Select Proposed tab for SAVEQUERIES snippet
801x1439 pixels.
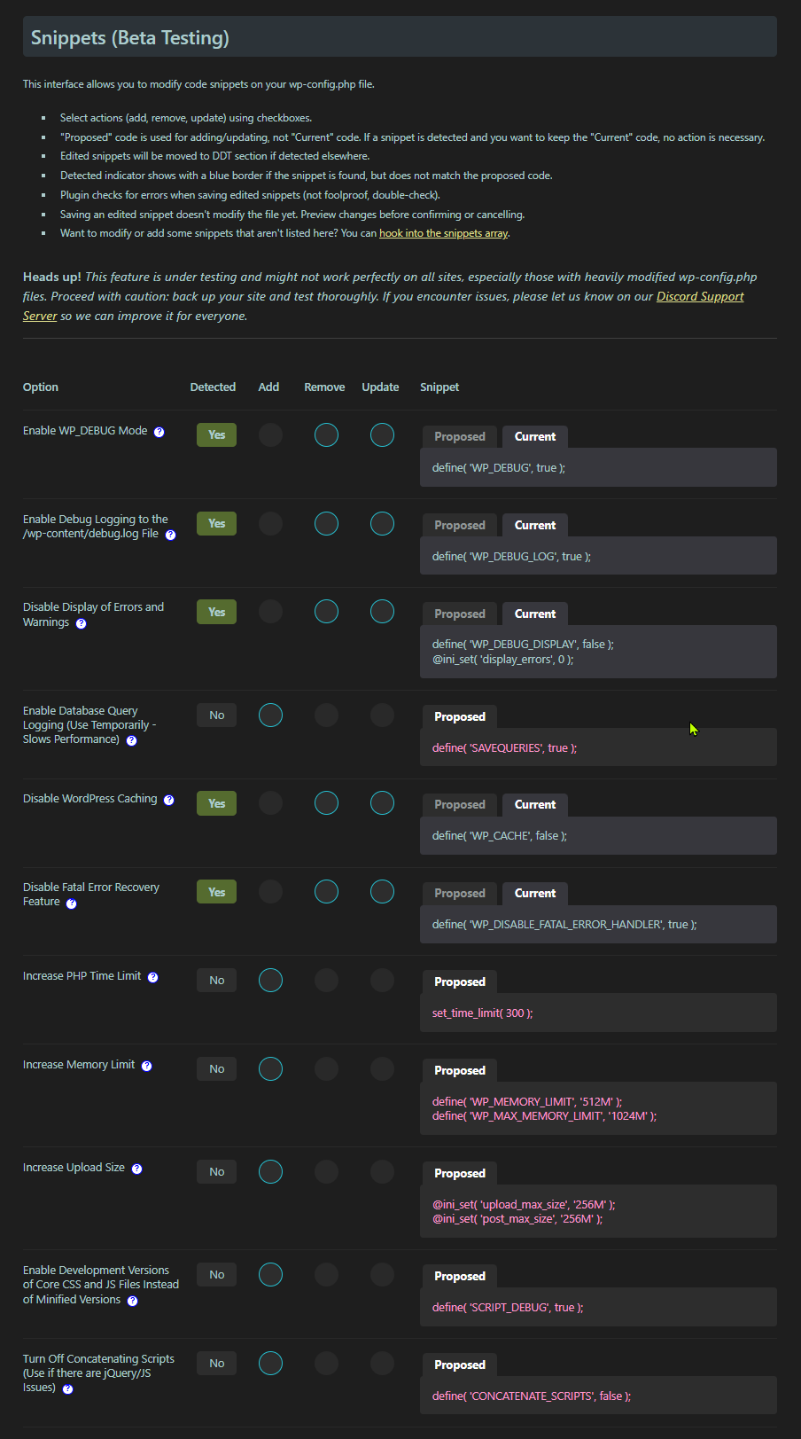click(x=460, y=716)
